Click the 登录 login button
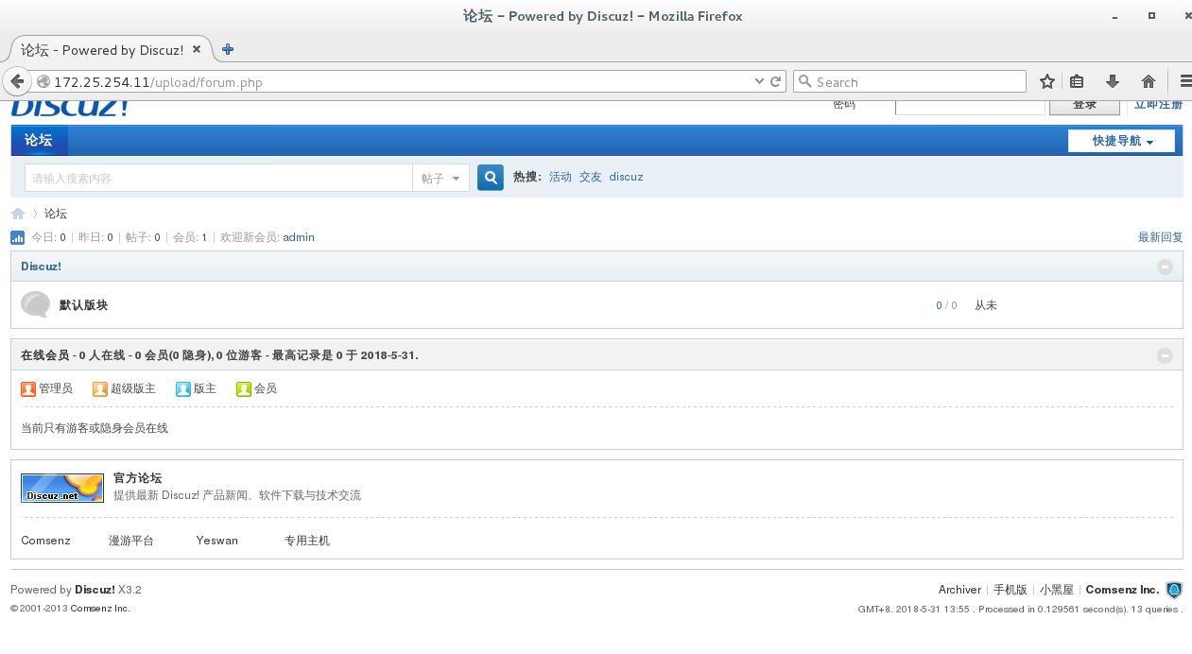 click(x=1084, y=106)
